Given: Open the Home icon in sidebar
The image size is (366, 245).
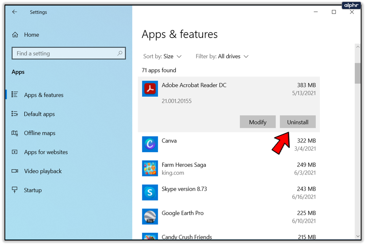Looking at the screenshot, I should point(15,35).
